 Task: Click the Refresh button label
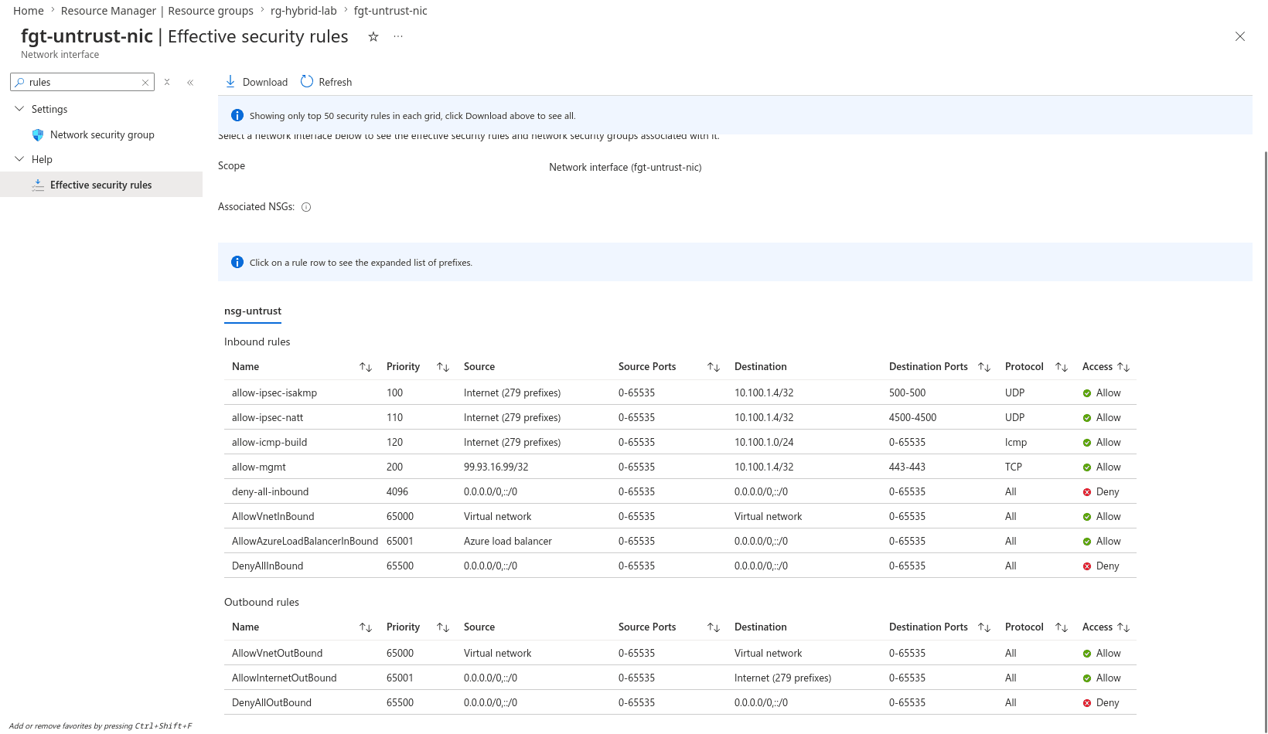click(336, 83)
